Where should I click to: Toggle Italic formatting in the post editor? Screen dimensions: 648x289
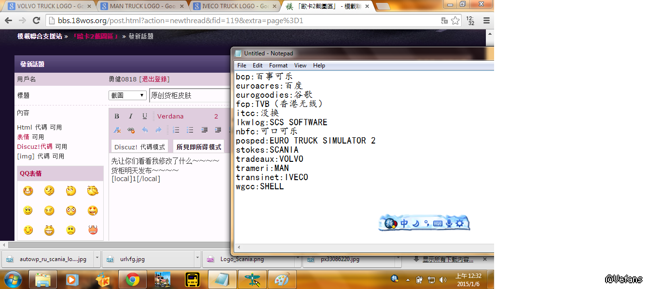130,116
